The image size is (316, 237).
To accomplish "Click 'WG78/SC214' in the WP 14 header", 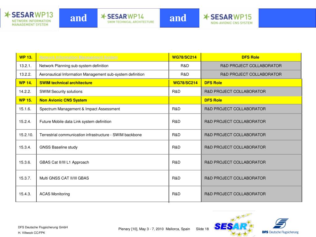I will tap(185, 83).
